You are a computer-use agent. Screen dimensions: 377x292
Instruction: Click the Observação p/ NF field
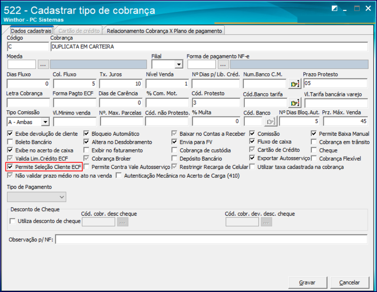click(x=211, y=239)
